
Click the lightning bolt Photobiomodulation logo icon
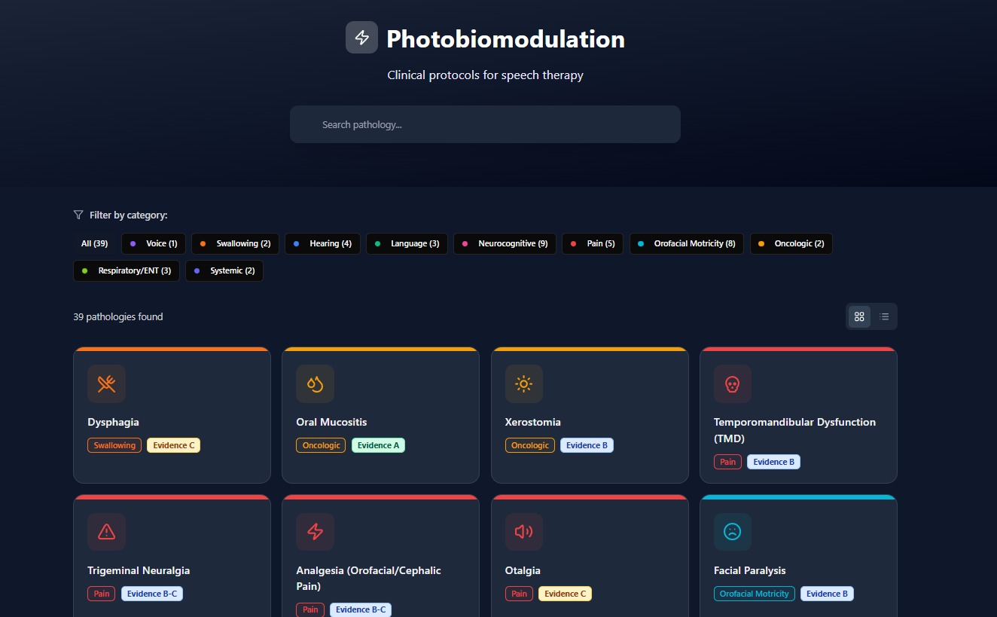pos(361,38)
